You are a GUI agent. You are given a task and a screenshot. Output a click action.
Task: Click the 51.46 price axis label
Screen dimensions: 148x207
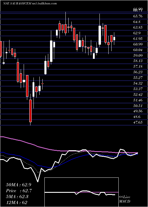pos(138,100)
